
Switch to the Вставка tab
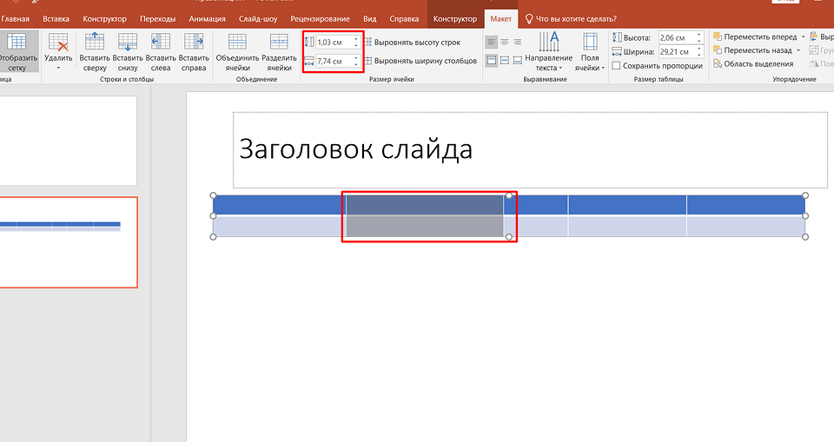[x=56, y=18]
